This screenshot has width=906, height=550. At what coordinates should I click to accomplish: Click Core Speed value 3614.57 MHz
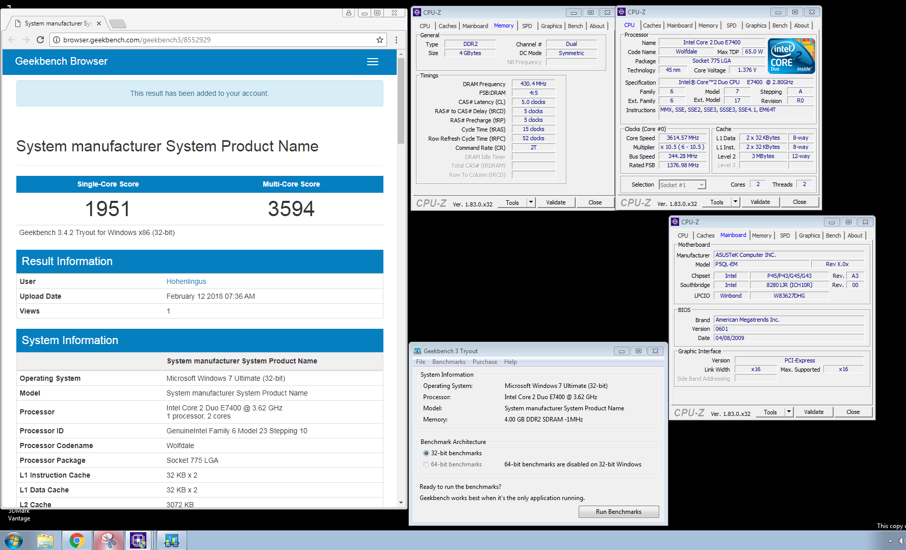tap(683, 138)
